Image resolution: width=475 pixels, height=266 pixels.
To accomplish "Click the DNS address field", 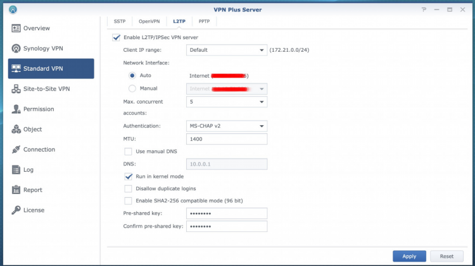I will (x=227, y=164).
